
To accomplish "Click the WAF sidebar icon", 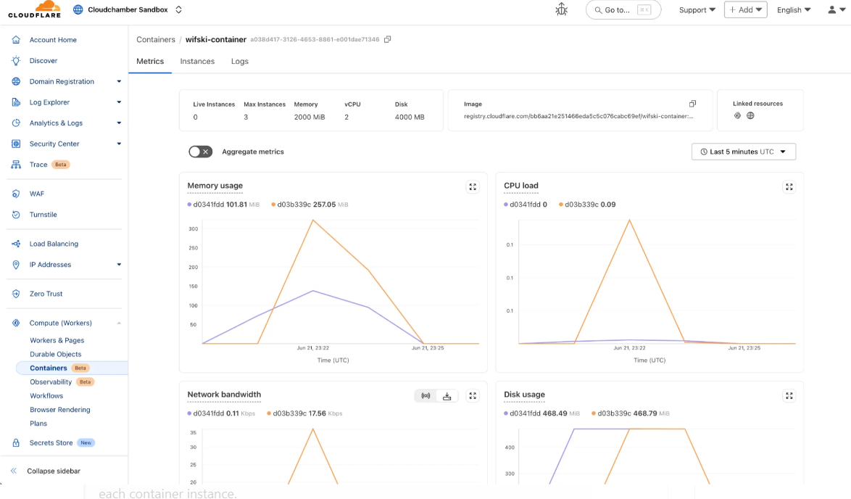I will [16, 194].
